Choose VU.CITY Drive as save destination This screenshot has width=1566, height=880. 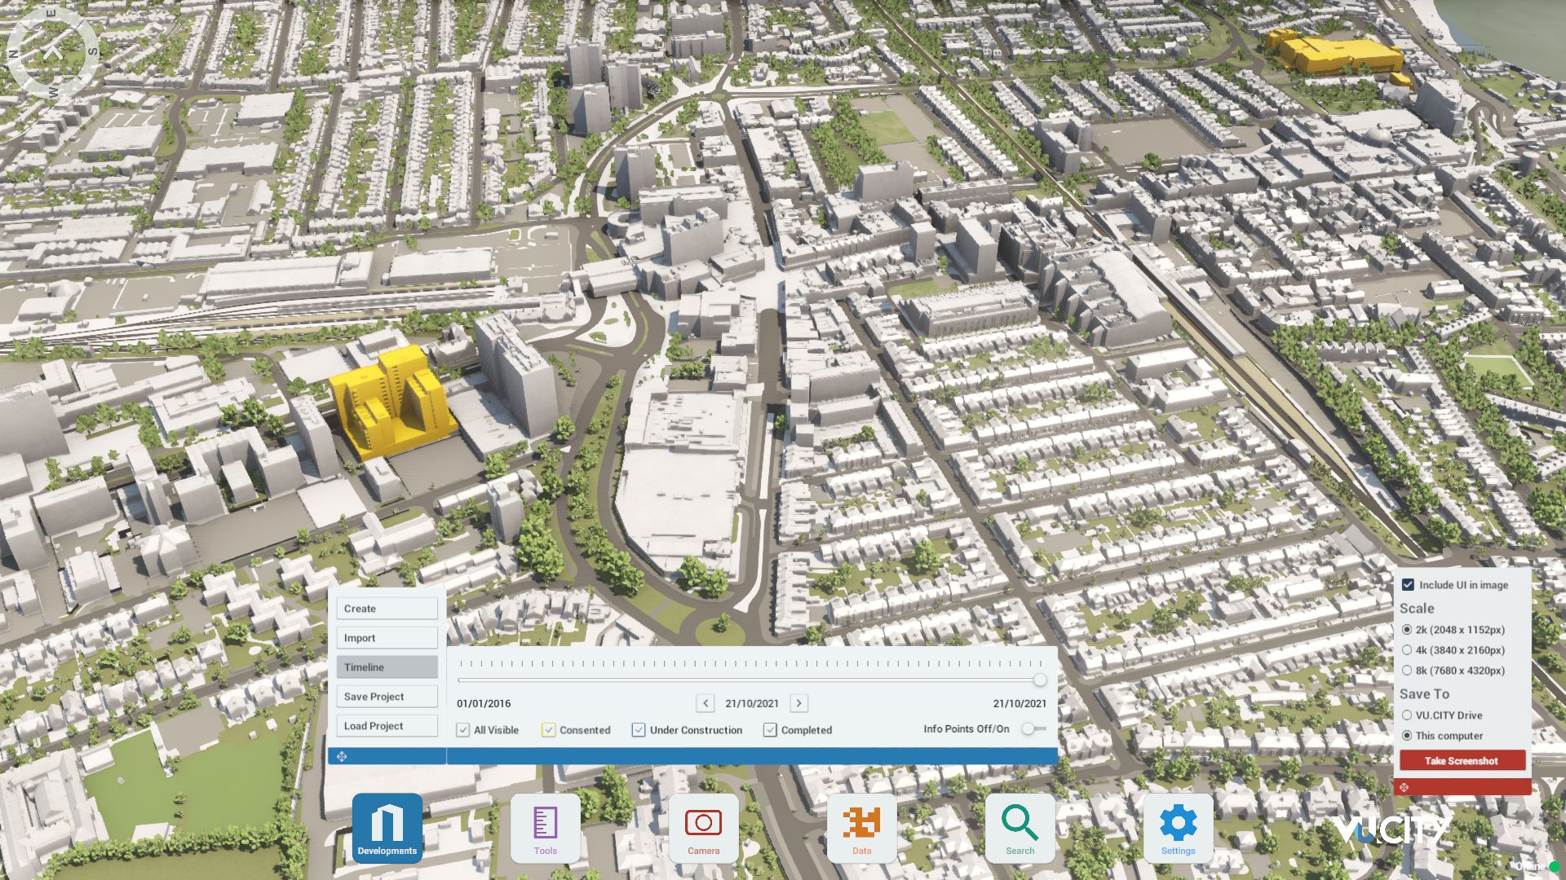1407,715
